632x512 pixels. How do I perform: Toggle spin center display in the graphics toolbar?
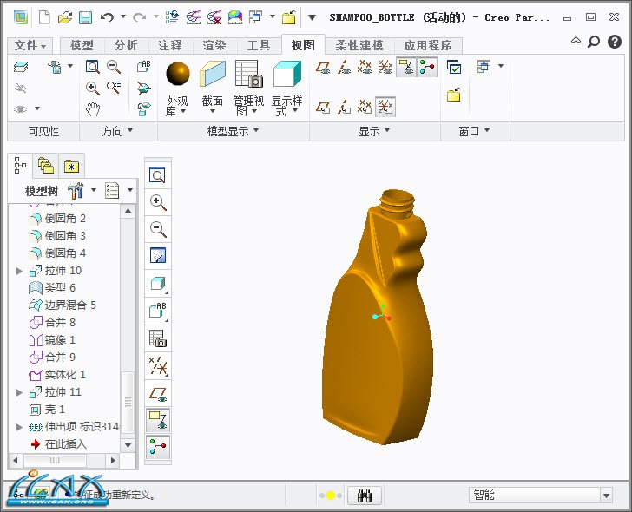click(x=158, y=447)
